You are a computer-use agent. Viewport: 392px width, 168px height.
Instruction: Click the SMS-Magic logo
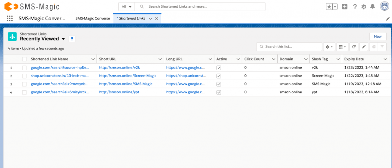coord(32,6)
